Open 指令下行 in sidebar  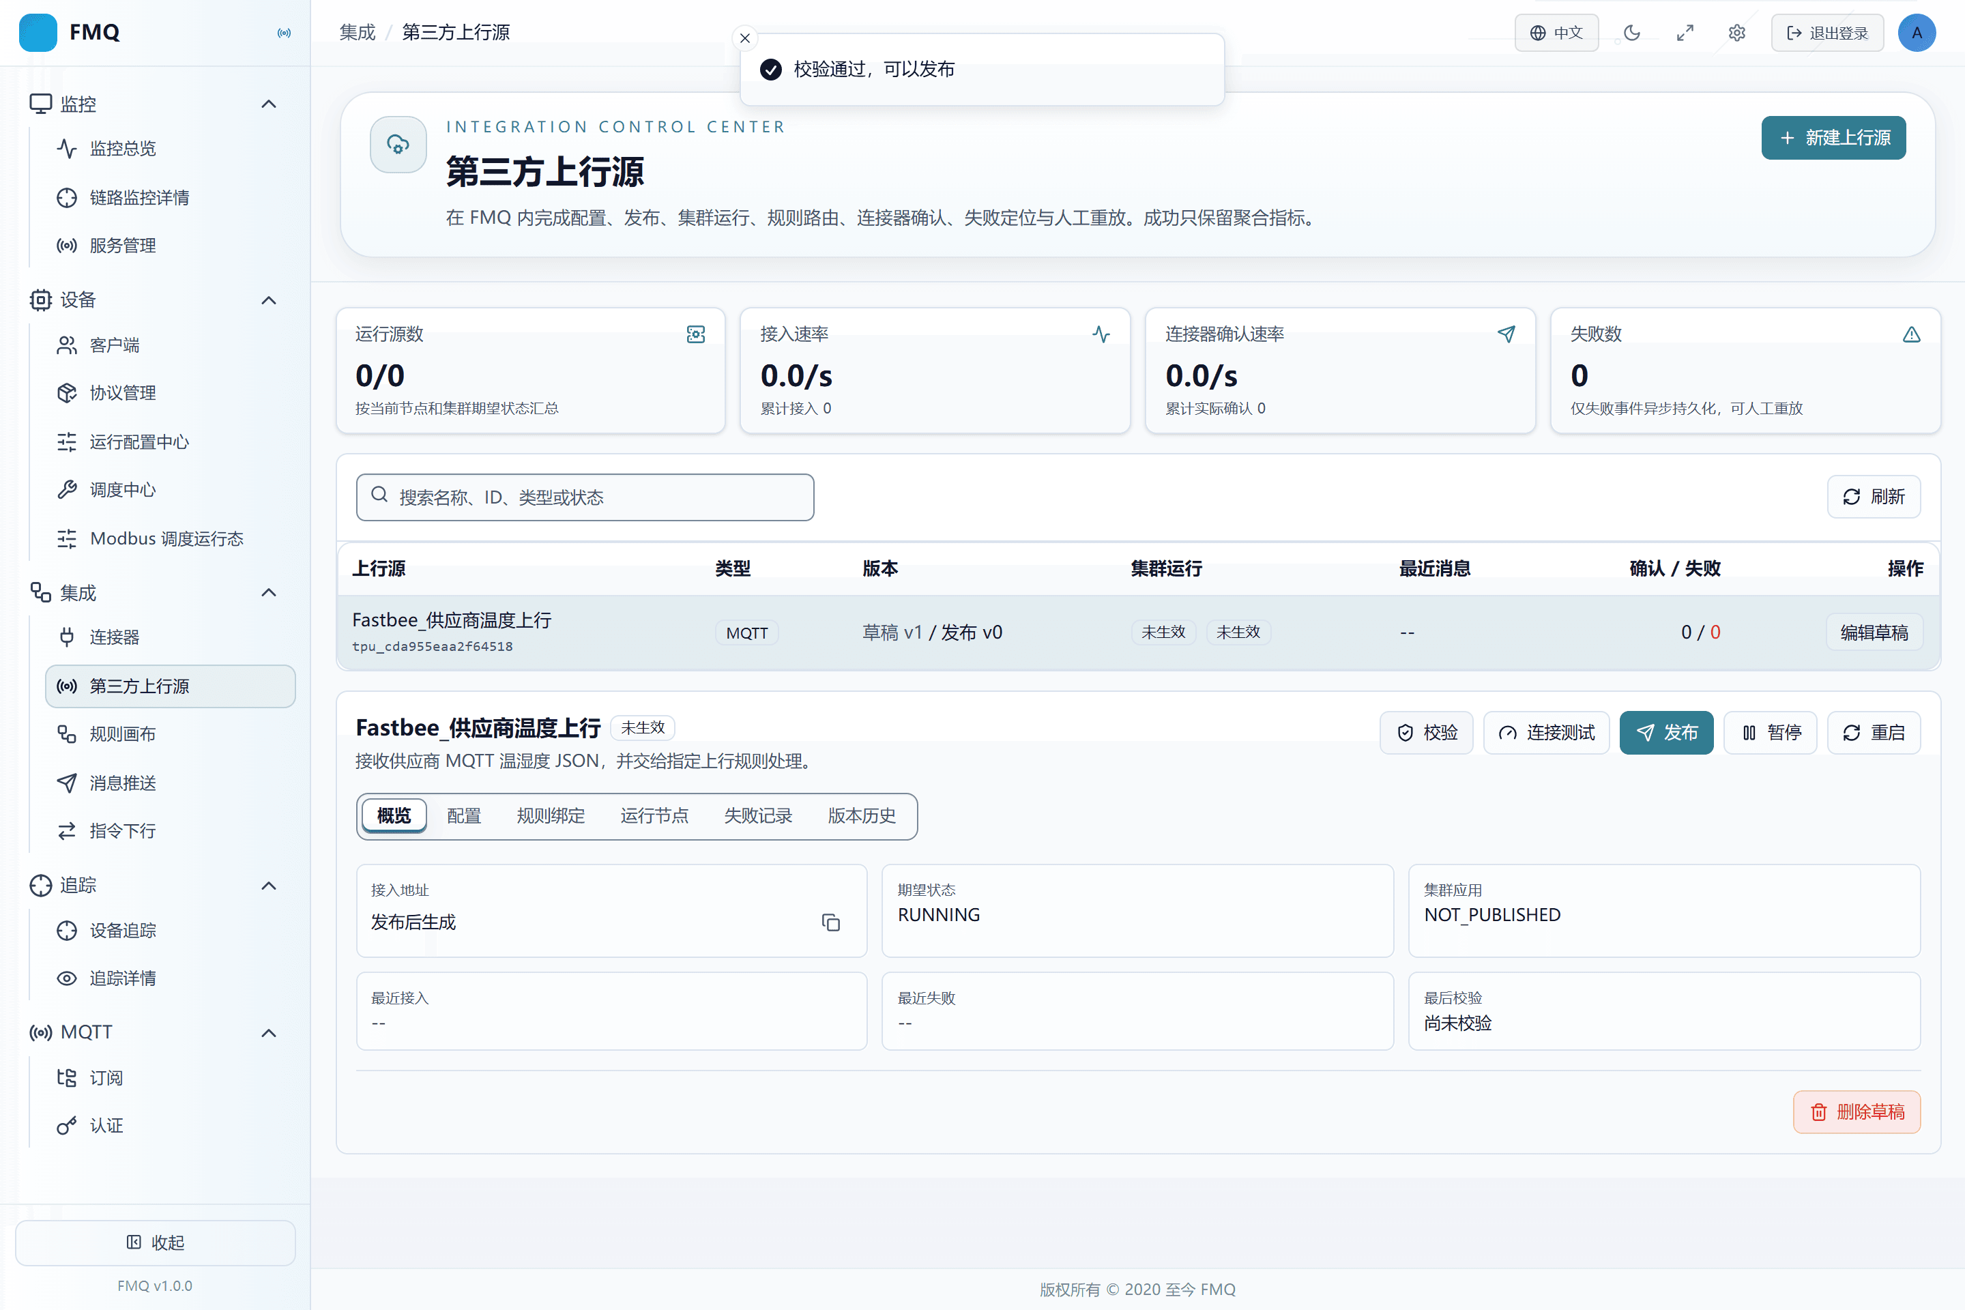click(x=171, y=831)
